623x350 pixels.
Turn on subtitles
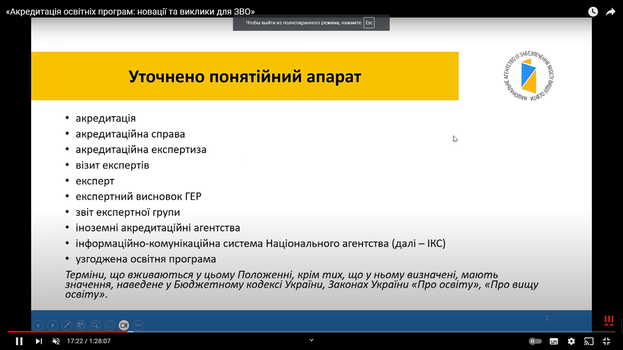click(554, 341)
